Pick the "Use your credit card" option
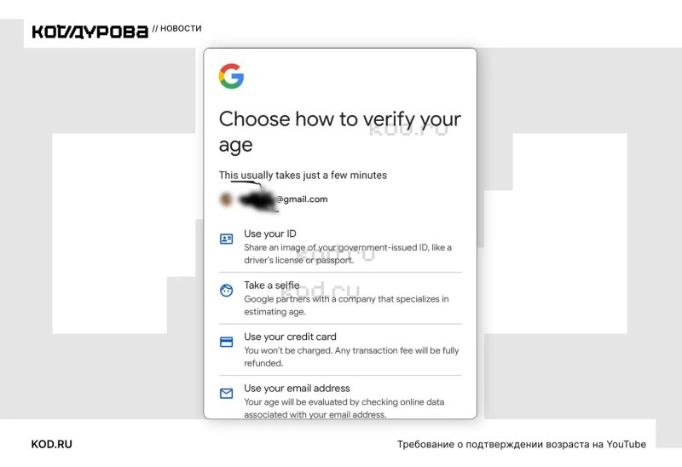 click(290, 337)
